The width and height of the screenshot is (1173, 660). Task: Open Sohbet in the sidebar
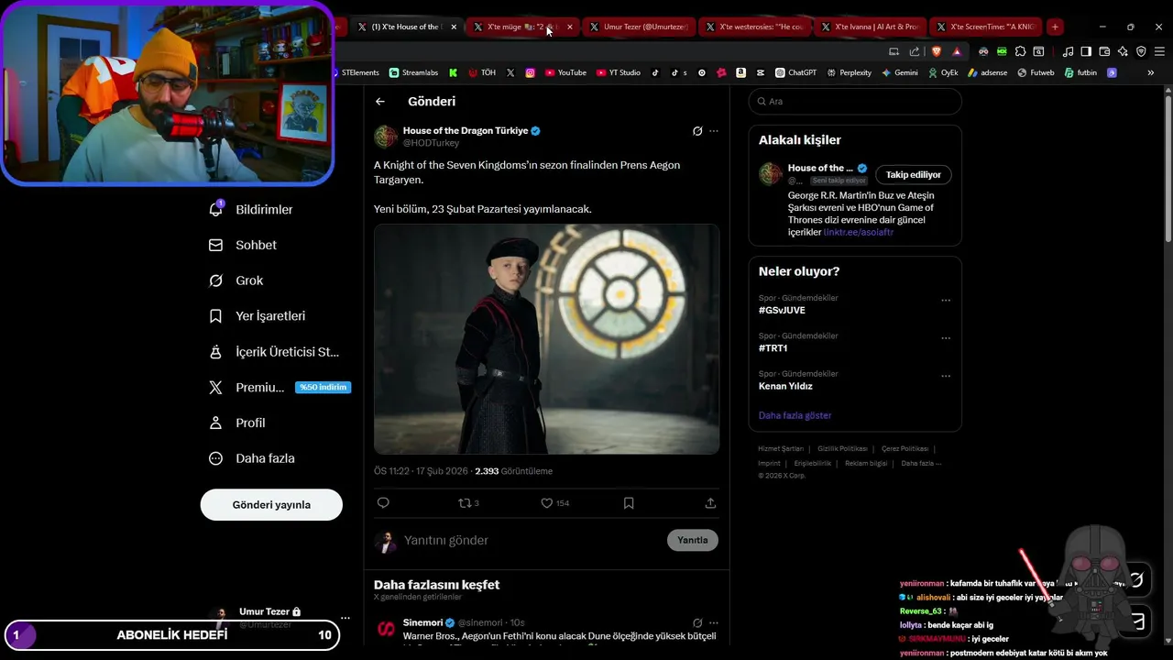(244, 245)
